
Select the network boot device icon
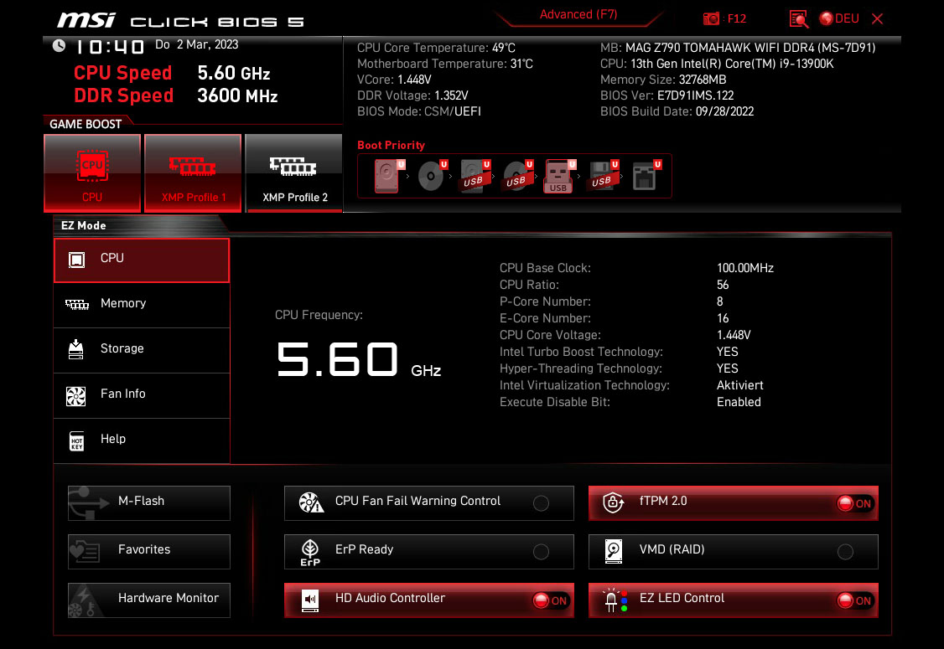(645, 176)
